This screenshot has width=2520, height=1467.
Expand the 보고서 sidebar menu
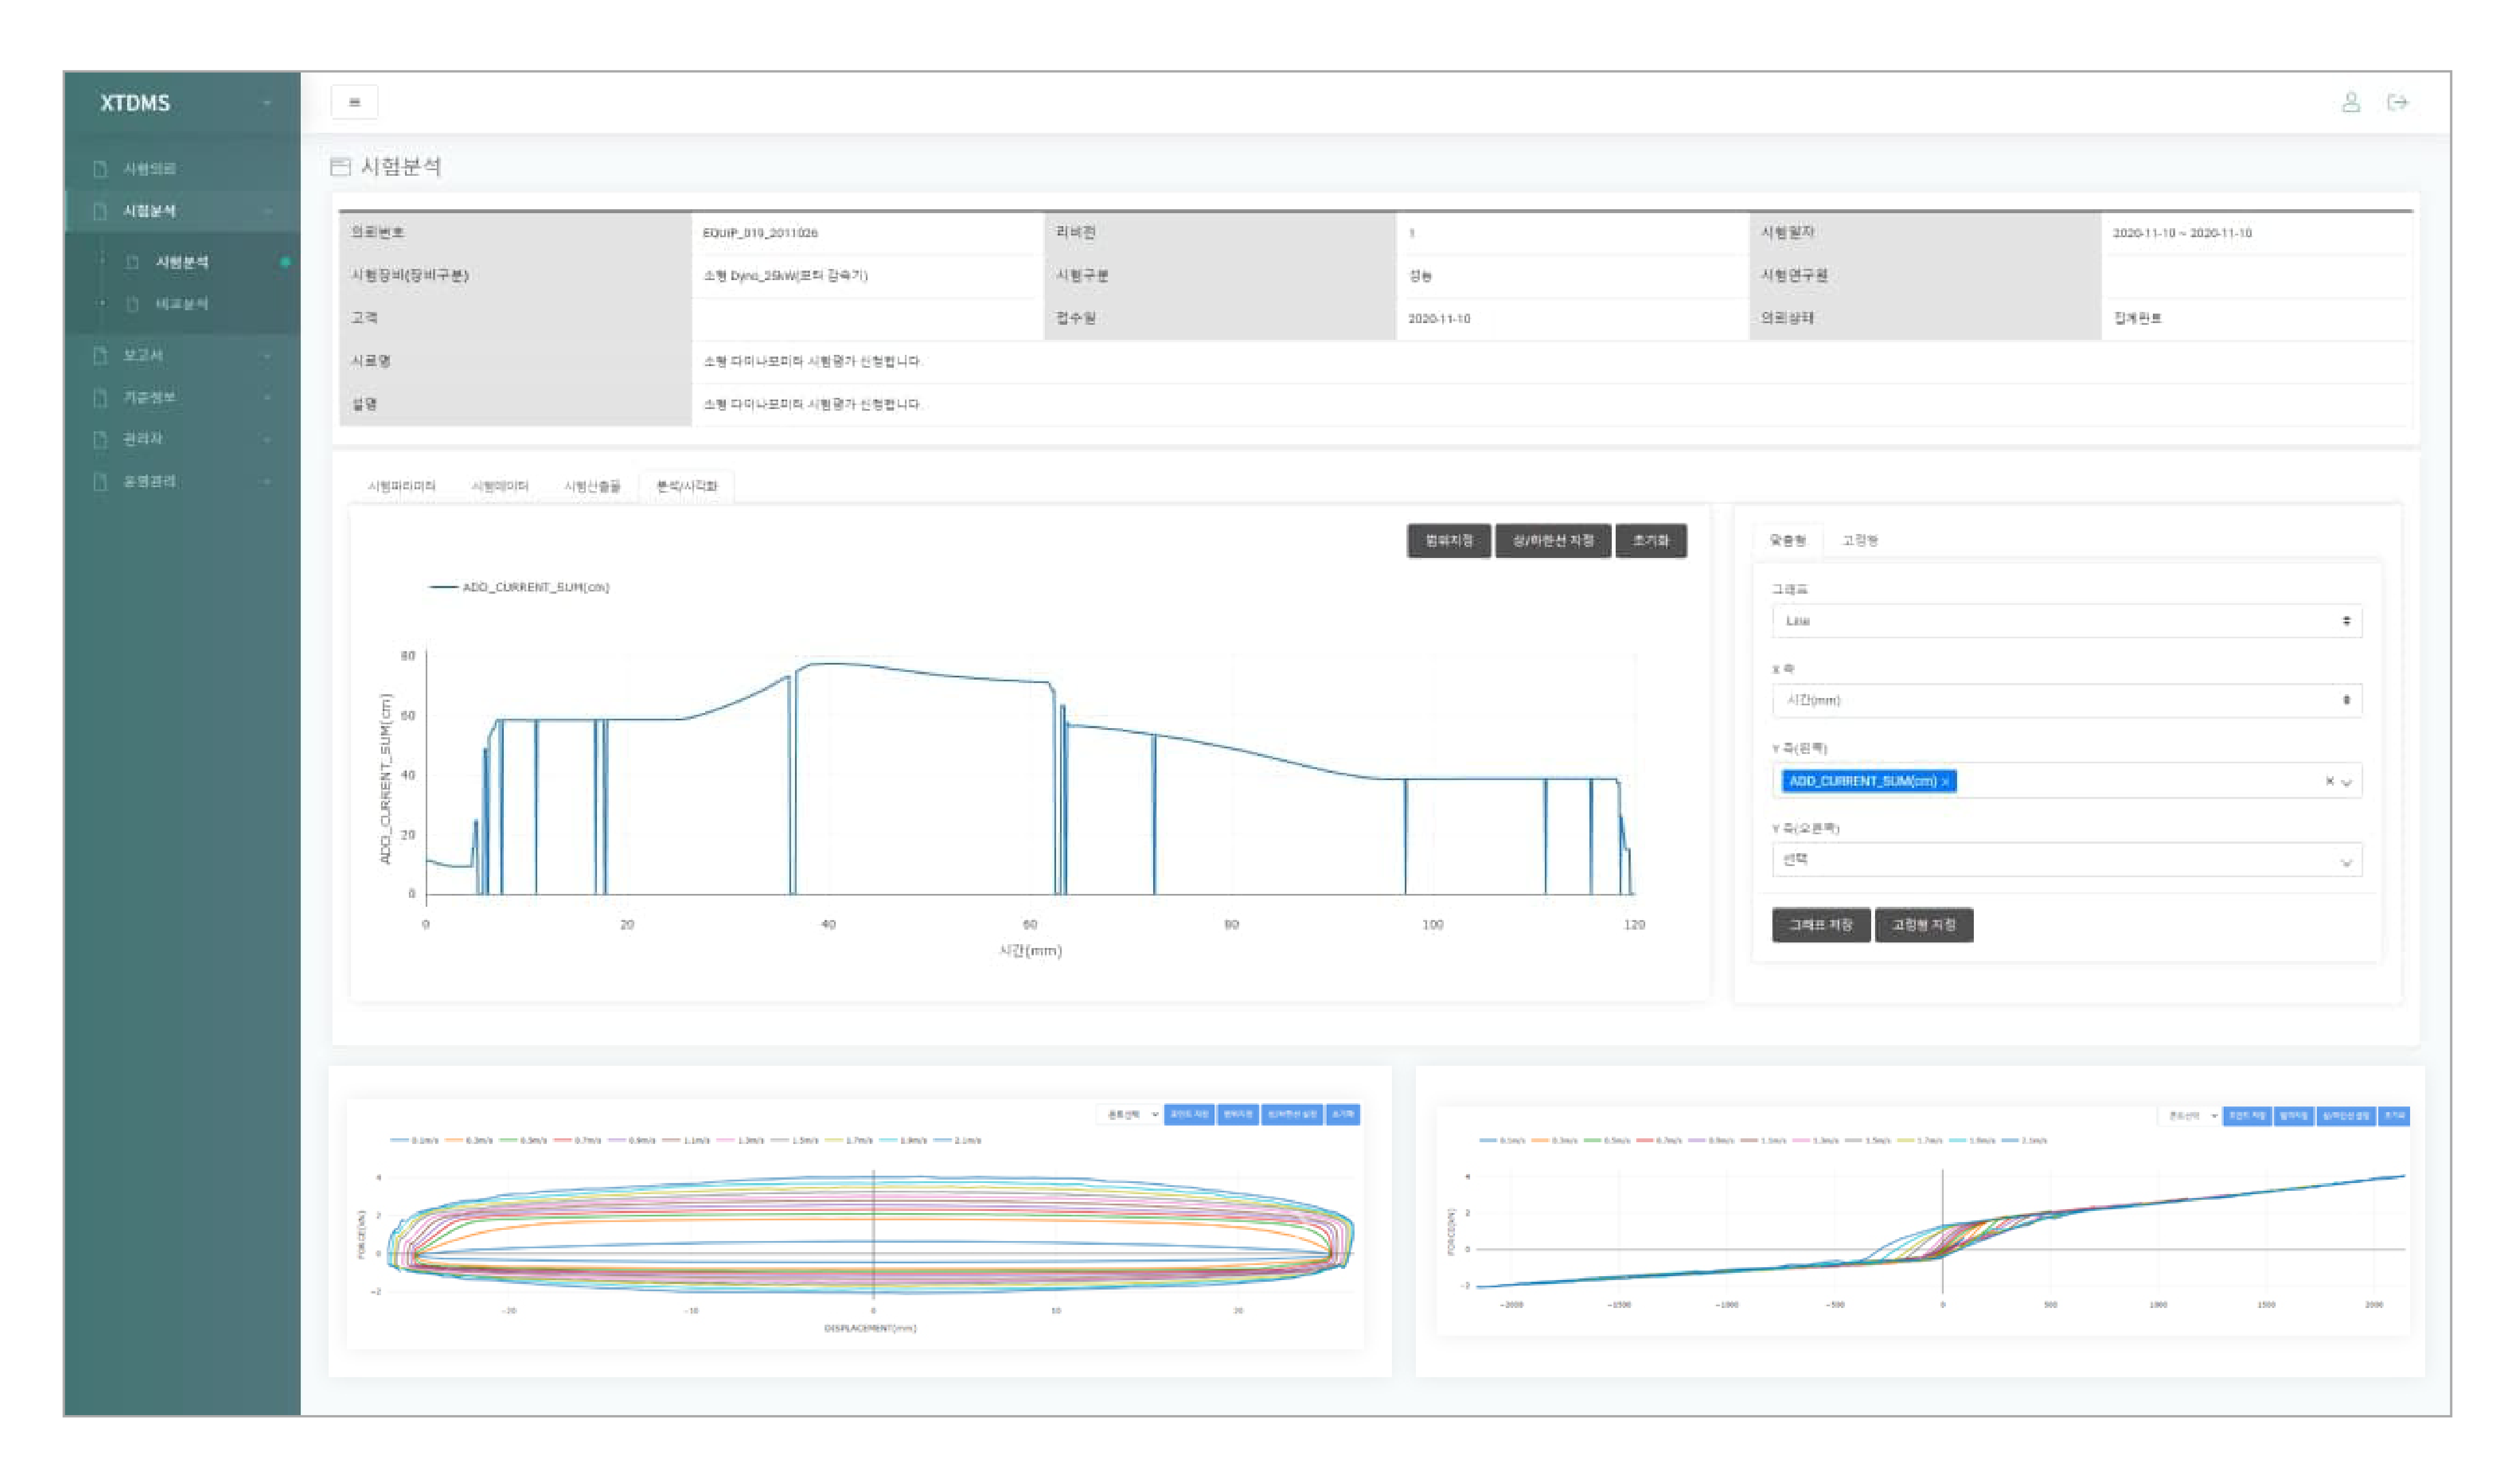[267, 355]
